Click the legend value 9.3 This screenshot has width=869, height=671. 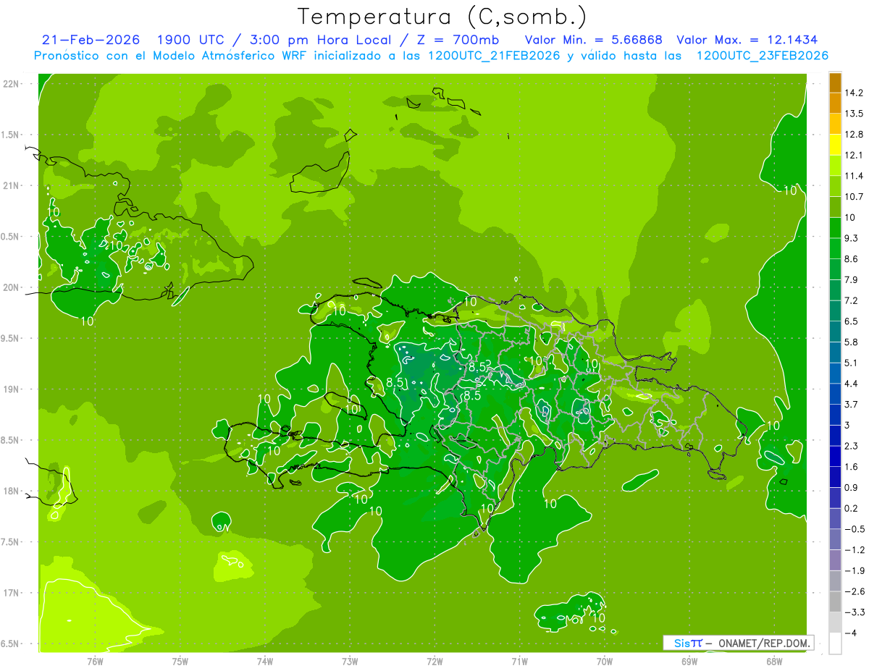(x=852, y=238)
